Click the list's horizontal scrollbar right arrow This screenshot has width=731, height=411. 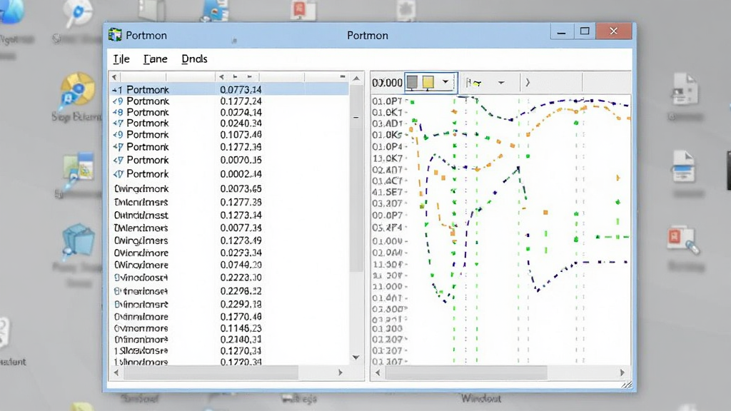[341, 372]
